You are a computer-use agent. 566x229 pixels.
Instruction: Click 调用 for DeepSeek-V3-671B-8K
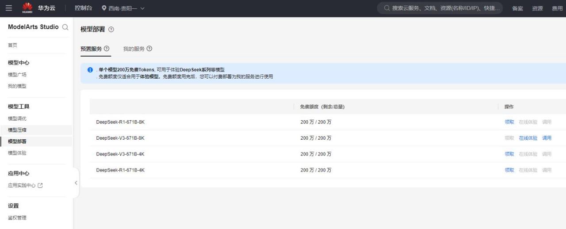[x=547, y=138]
